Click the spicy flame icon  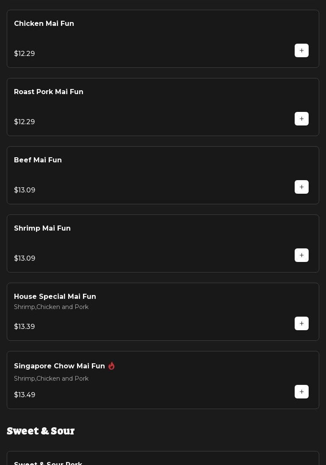[111, 366]
